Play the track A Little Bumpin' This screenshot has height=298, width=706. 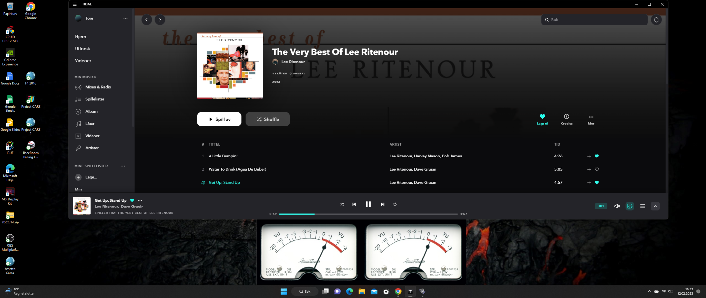coord(223,156)
